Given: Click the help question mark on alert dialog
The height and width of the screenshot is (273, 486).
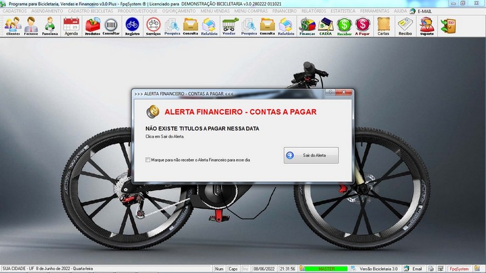Looking at the screenshot, I should (330, 92).
